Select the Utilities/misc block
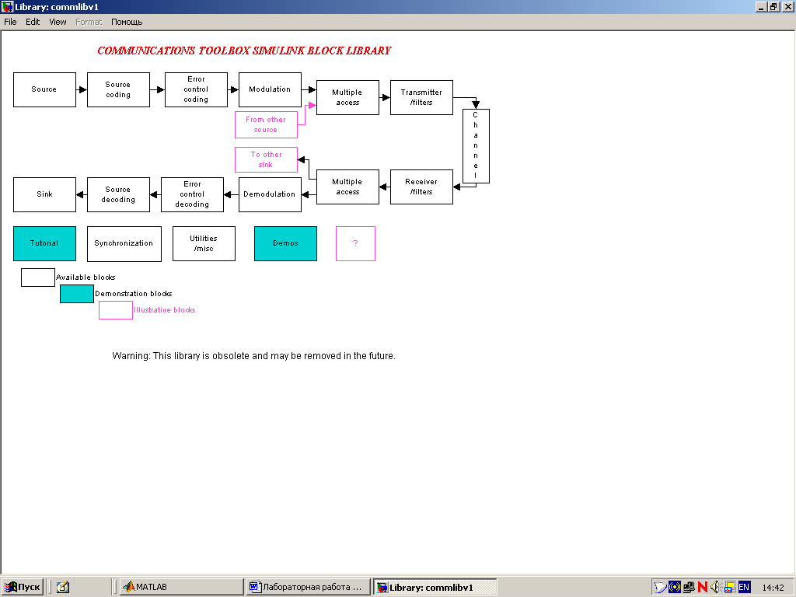 click(204, 243)
